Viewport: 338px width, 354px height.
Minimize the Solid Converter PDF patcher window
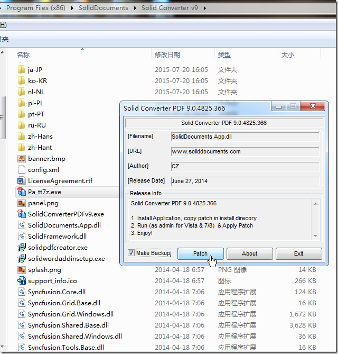(279, 106)
